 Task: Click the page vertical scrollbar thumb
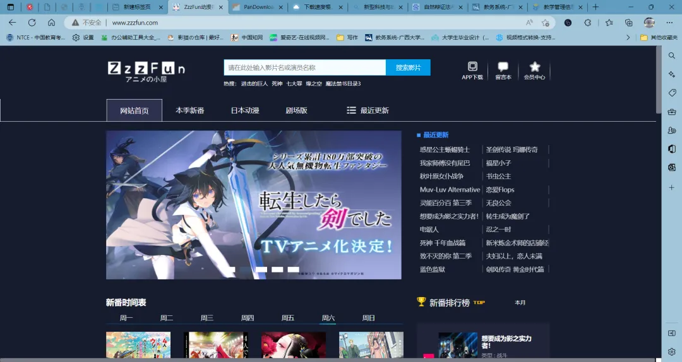tap(659, 80)
